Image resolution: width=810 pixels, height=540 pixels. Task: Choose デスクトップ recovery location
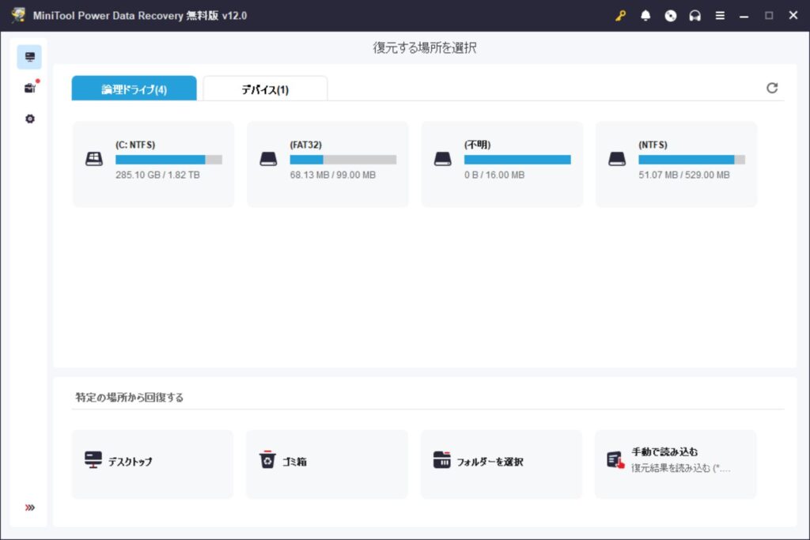click(x=153, y=464)
